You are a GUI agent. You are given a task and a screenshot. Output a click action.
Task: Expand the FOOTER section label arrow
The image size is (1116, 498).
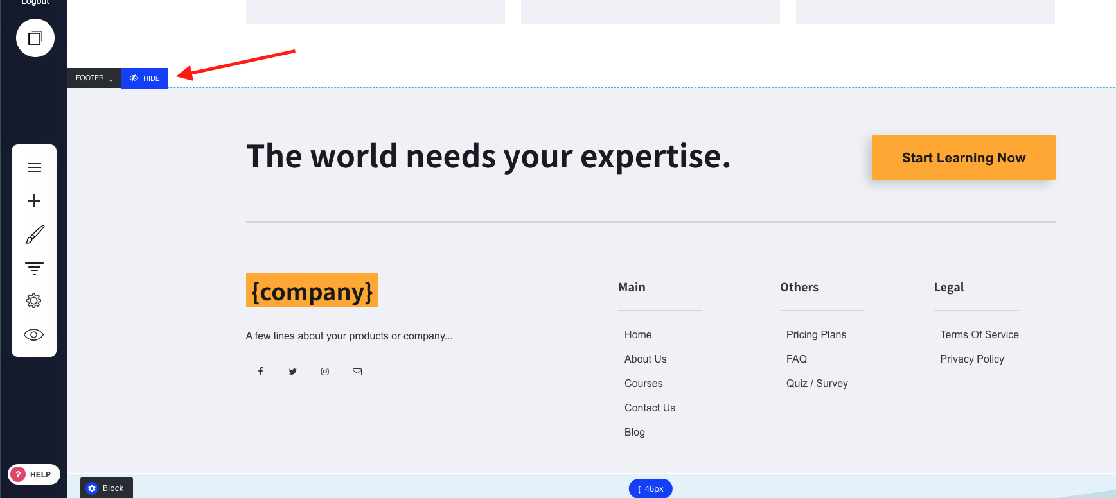[111, 78]
